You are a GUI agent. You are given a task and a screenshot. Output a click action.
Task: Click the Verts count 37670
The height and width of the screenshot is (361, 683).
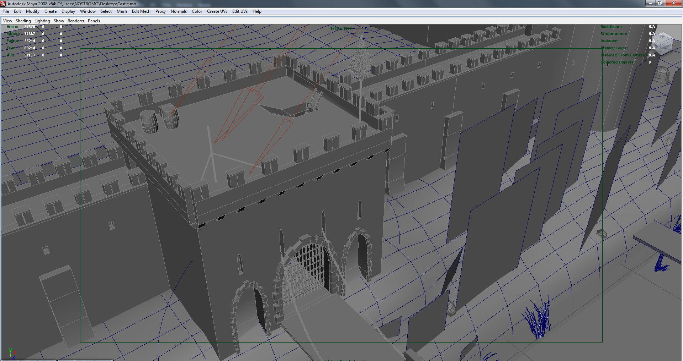tap(30, 27)
